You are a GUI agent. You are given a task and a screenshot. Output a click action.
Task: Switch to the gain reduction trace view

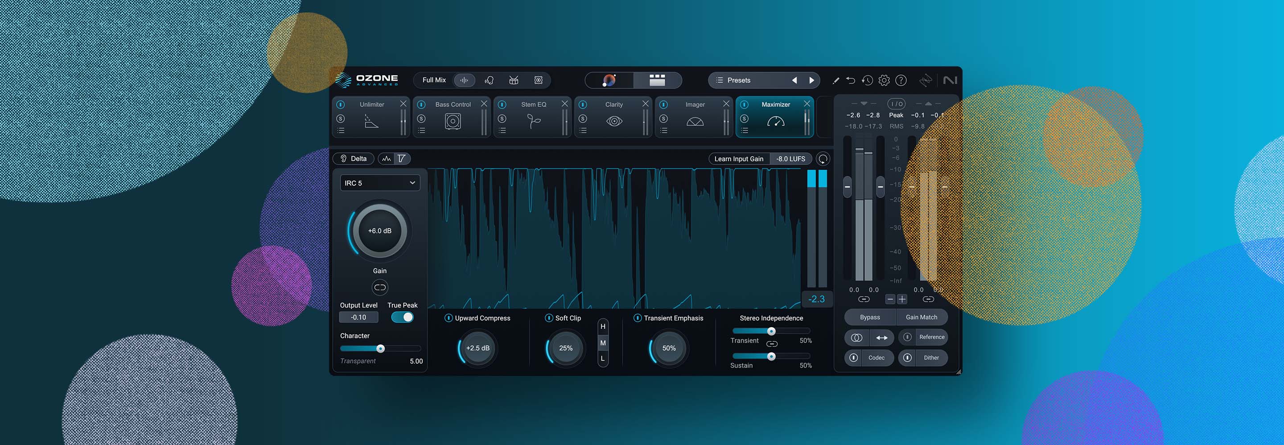[x=402, y=159]
